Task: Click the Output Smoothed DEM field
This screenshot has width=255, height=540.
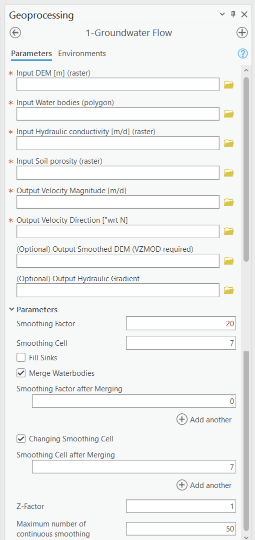Action: click(x=117, y=261)
